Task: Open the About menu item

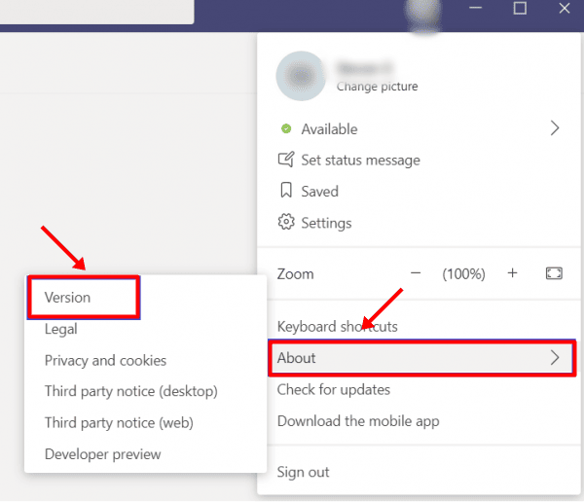Action: (x=421, y=358)
